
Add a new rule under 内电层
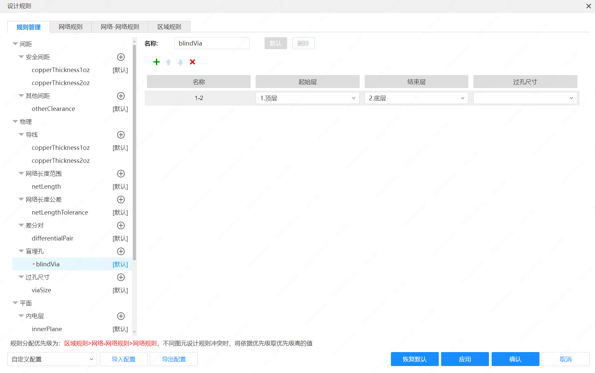tap(121, 316)
